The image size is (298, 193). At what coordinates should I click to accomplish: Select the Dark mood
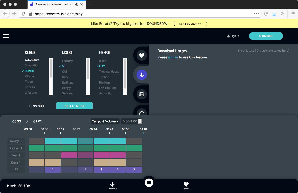pos(65,77)
